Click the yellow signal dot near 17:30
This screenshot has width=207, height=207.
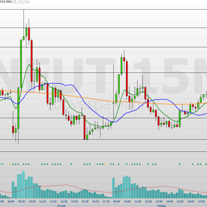coord(106,164)
